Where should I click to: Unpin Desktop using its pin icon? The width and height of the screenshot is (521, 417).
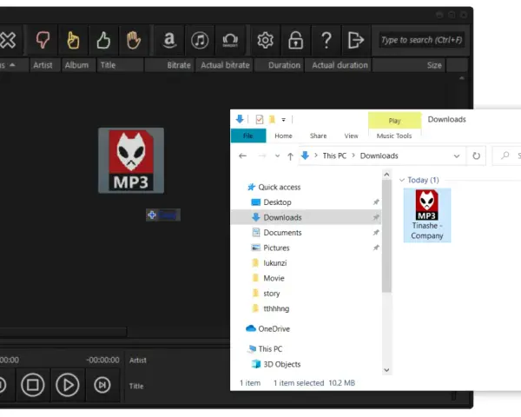tap(376, 202)
